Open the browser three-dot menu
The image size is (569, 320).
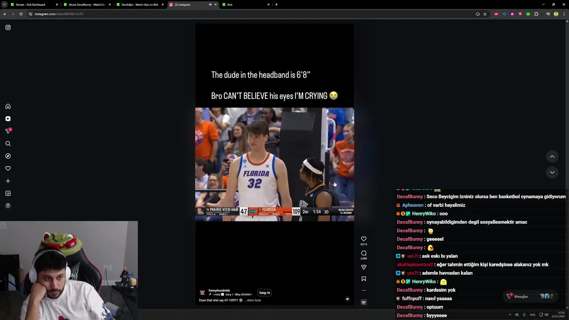click(564, 14)
